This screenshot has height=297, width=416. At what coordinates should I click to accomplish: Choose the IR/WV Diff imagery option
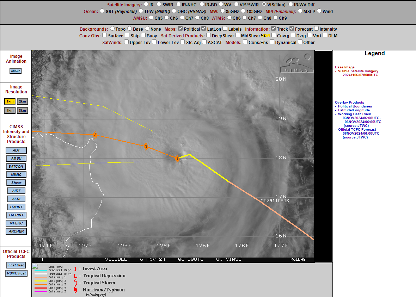click(x=290, y=4)
